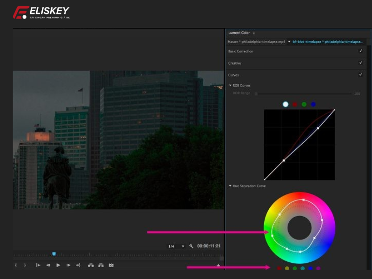Select the red hue swatch below the wheel

coord(279,268)
